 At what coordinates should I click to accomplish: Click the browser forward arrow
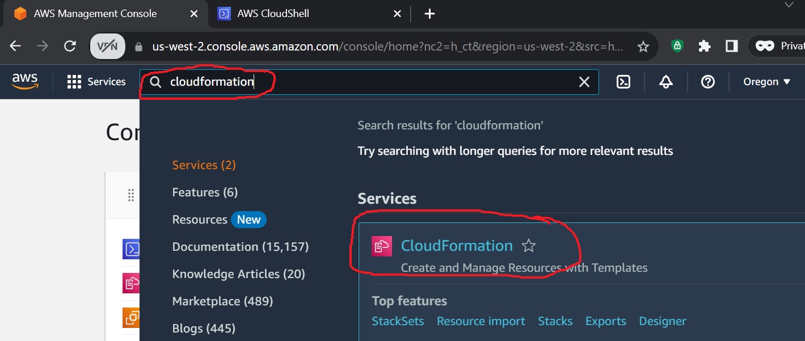[43, 47]
